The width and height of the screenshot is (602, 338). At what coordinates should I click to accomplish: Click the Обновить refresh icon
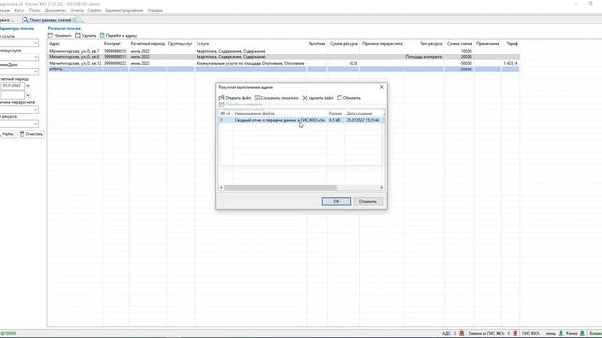click(340, 98)
